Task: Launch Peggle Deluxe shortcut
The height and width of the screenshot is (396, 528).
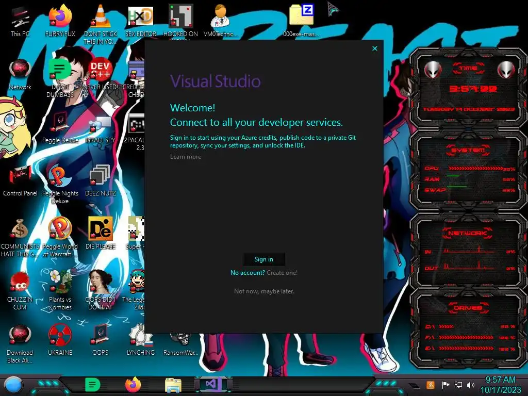Action: point(60,127)
